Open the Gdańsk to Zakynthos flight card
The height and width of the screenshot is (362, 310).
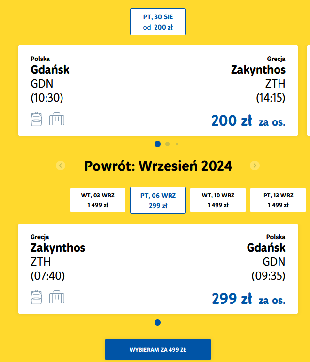pos(158,90)
